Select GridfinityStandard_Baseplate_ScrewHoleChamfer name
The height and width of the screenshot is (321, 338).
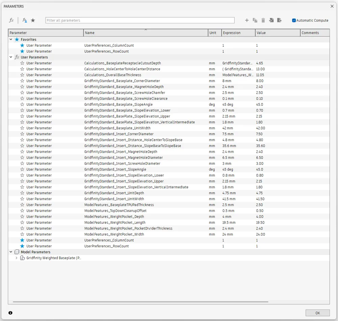pyautogui.click(x=125, y=93)
